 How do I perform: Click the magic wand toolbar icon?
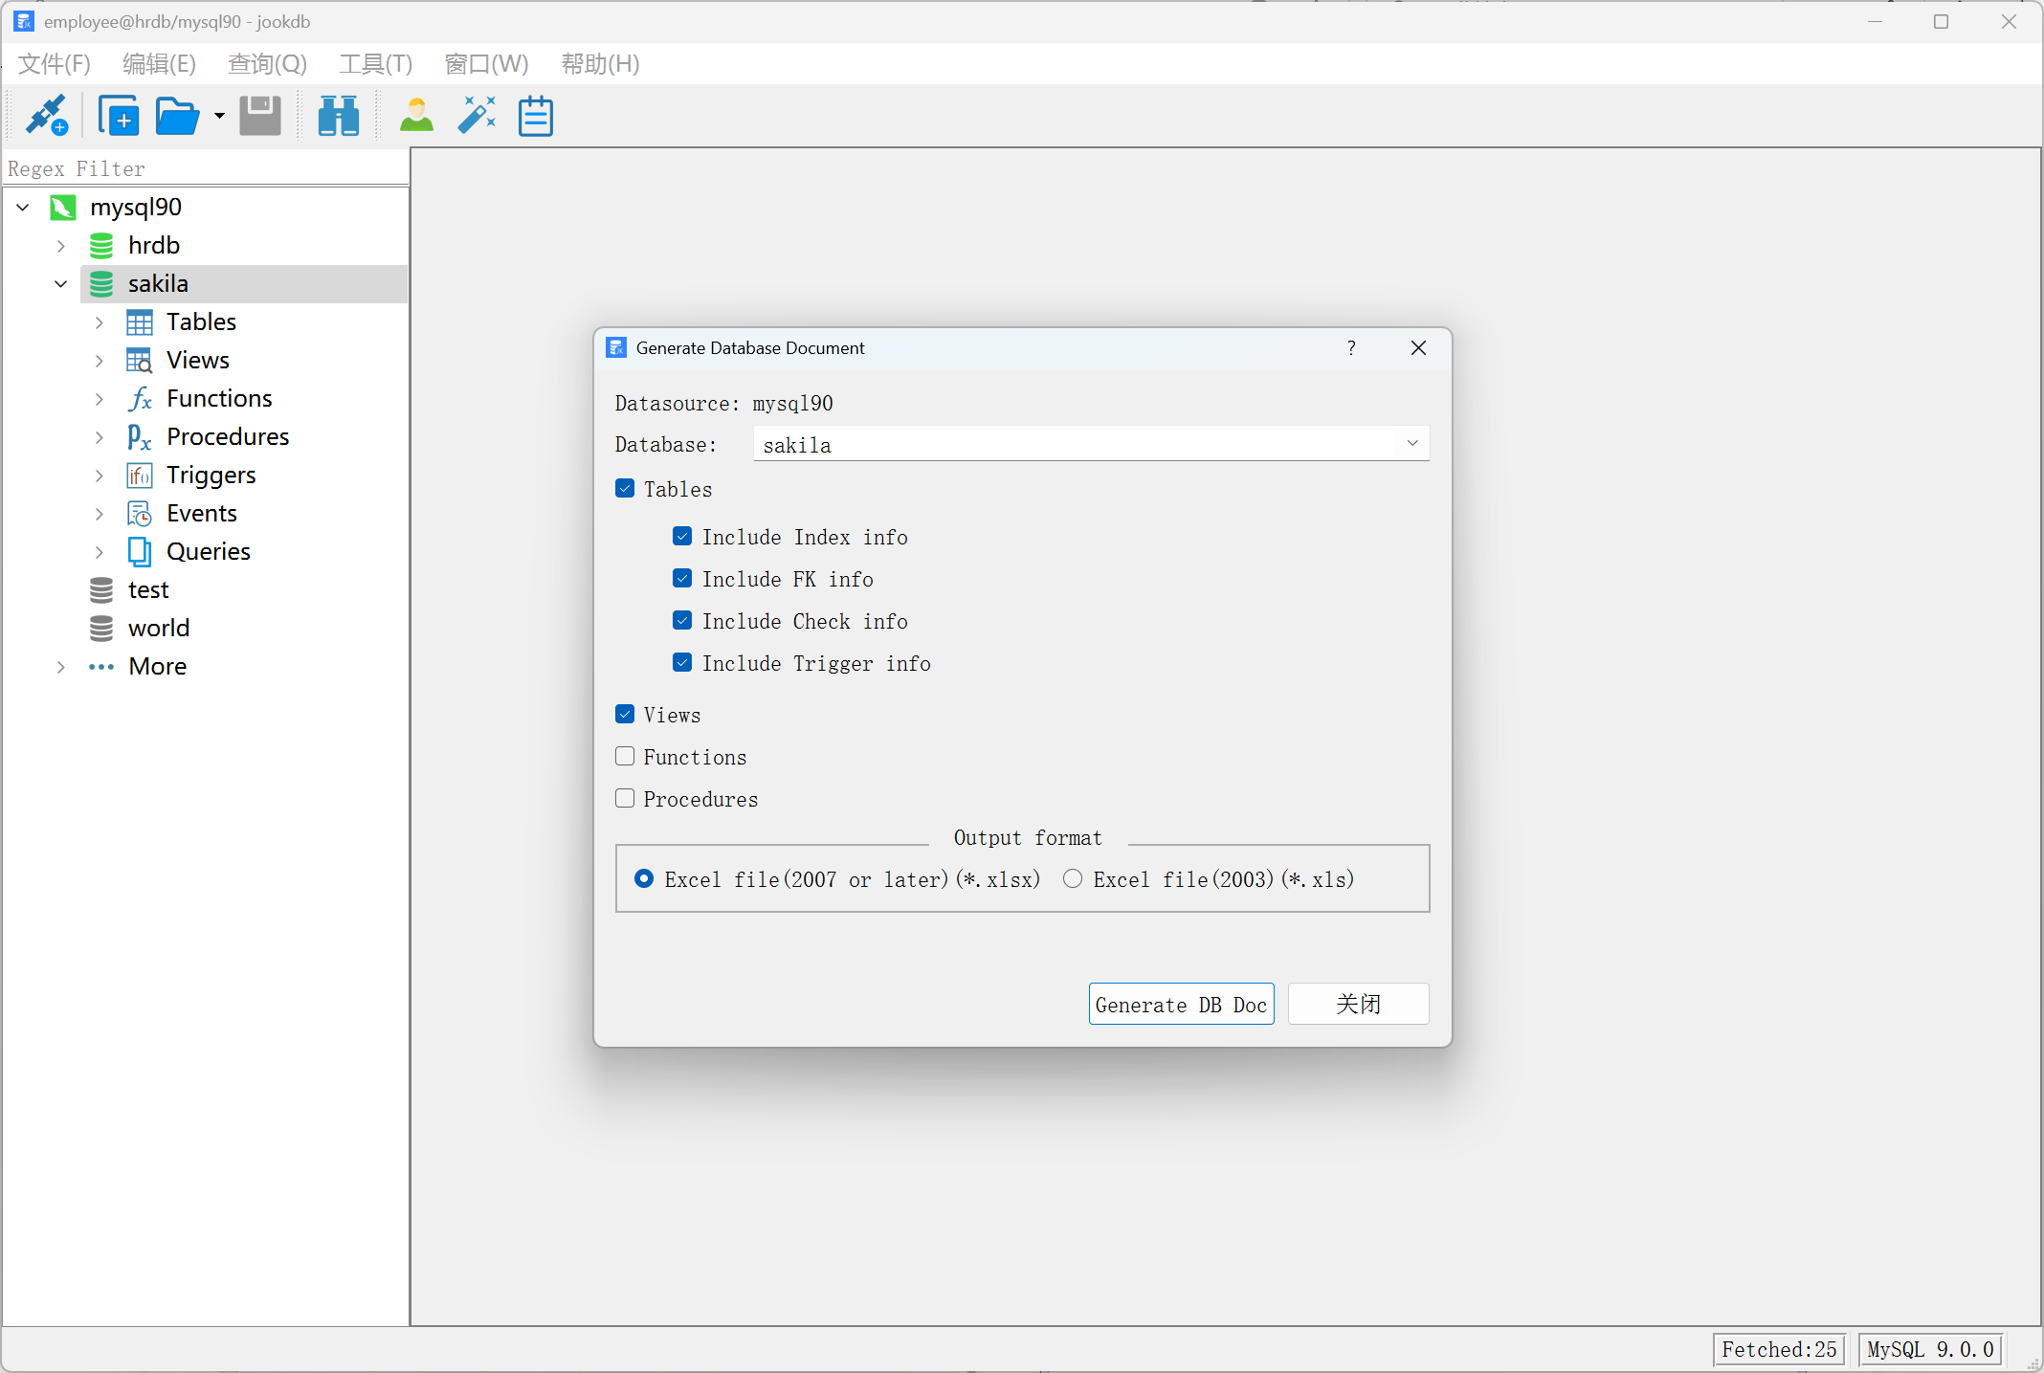tap(477, 116)
